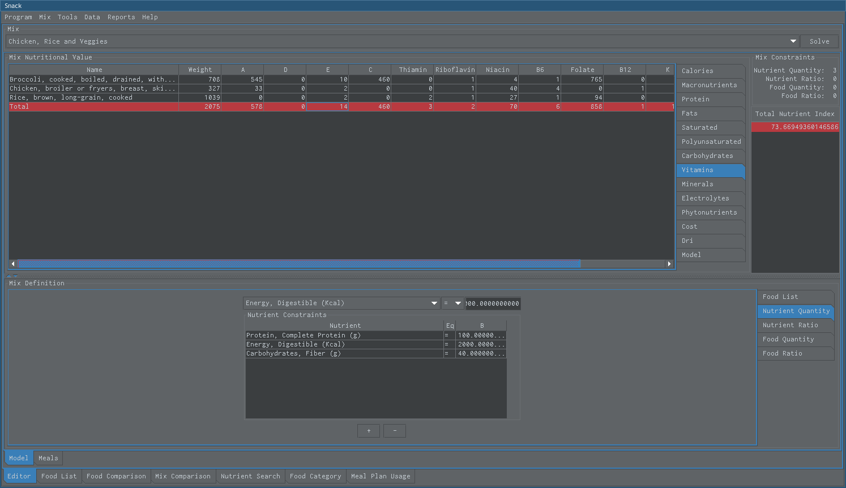Click the table's scroll left arrow
The width and height of the screenshot is (846, 488).
coord(13,264)
